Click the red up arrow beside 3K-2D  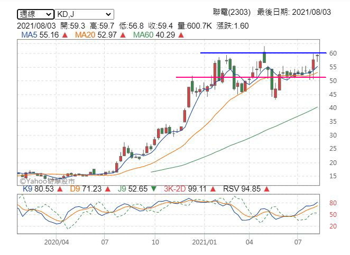213,189
